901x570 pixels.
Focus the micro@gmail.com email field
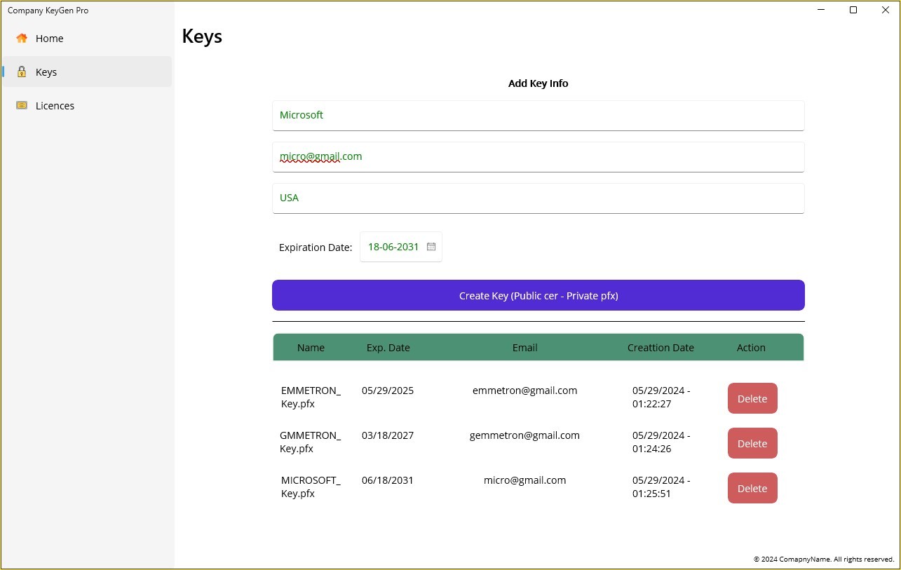[x=538, y=157]
